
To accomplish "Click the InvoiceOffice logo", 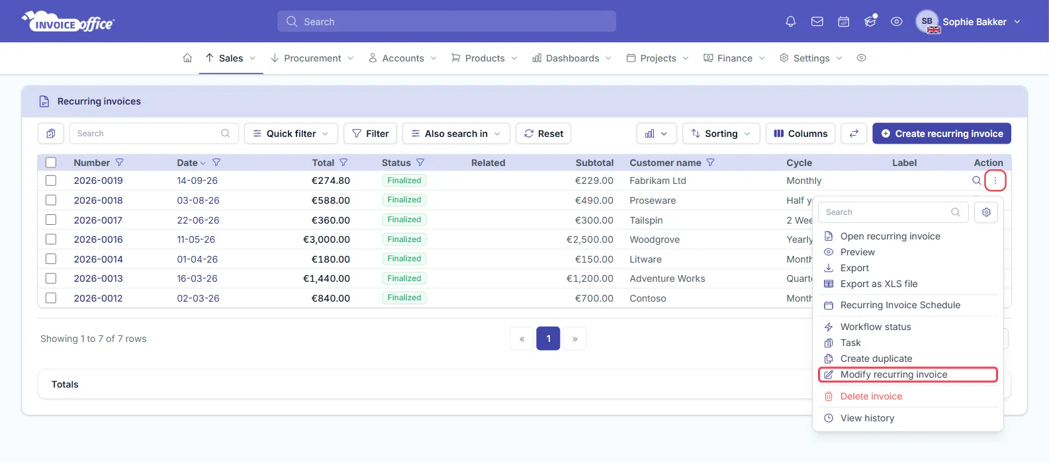I will pyautogui.click(x=68, y=22).
